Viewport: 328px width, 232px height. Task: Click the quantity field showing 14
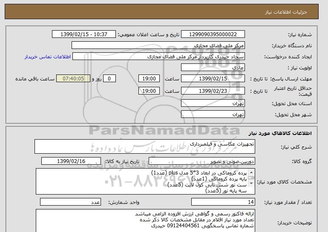(223, 202)
